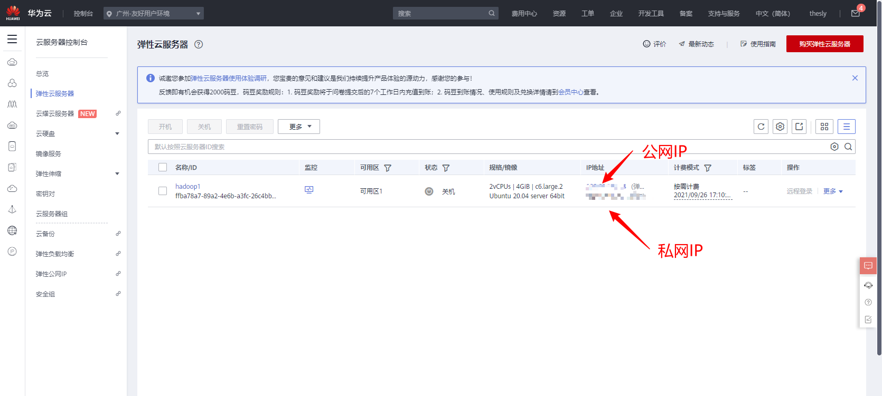Image resolution: width=882 pixels, height=396 pixels.
Task: Expand the 云硬盘 sidebar section
Action: tap(117, 133)
